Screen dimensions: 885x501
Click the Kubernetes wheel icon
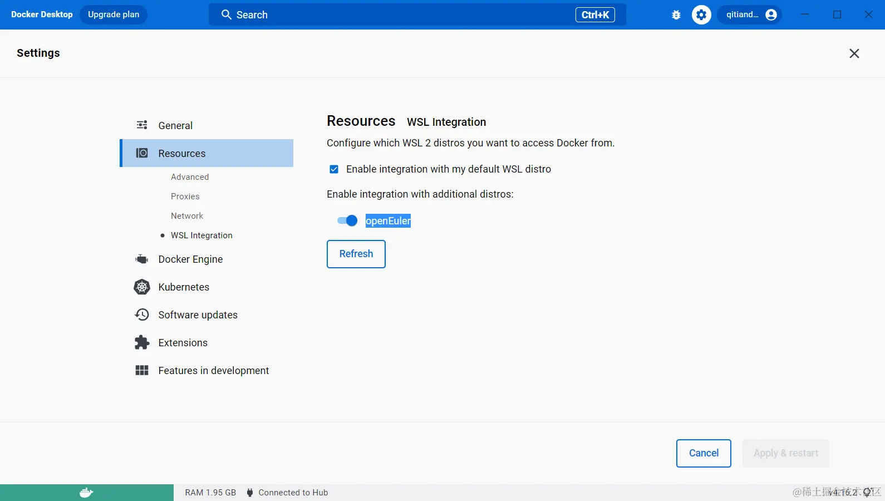coord(142,287)
